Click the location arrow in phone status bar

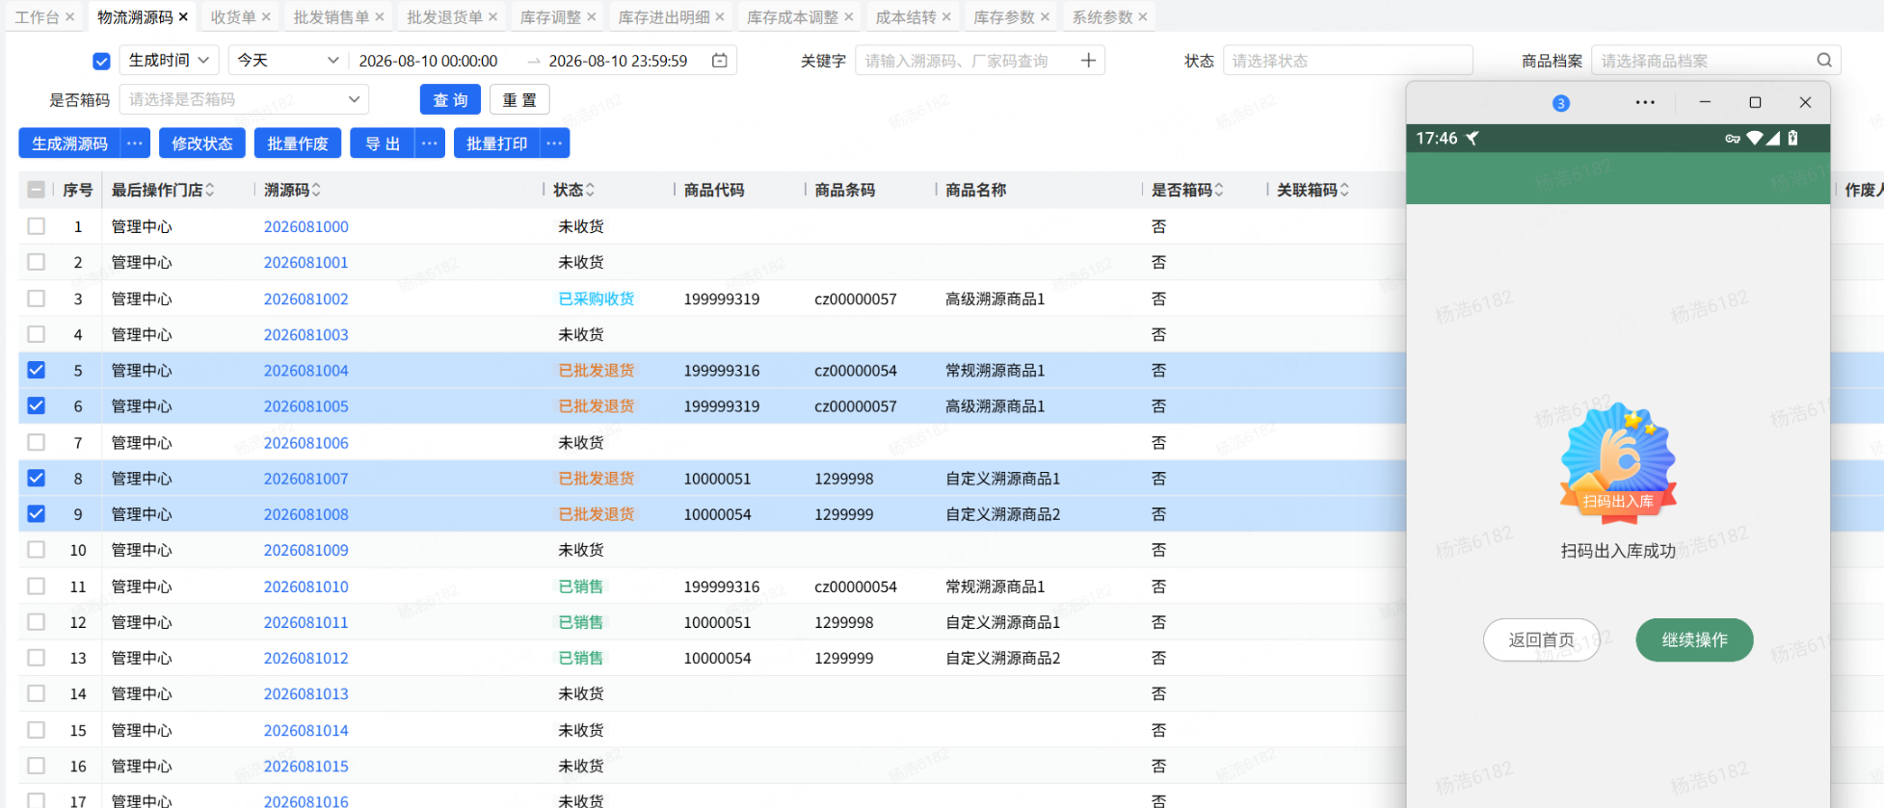coord(1473,138)
